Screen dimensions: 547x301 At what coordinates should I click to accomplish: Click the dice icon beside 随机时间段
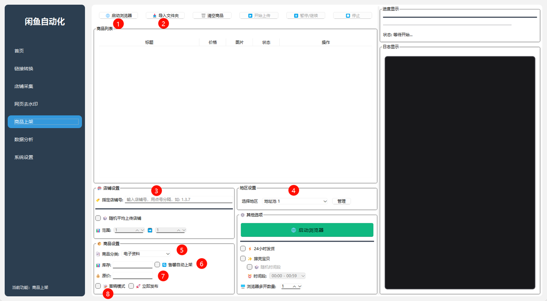[x=257, y=267]
